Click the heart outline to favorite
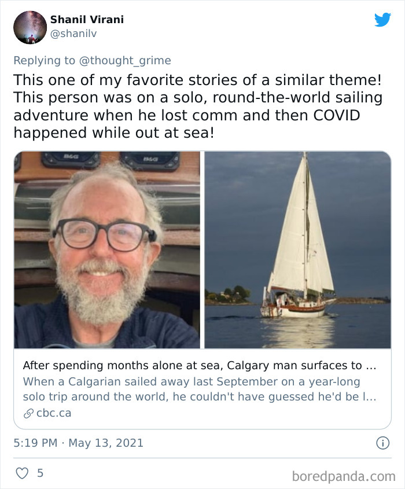 (x=21, y=473)
